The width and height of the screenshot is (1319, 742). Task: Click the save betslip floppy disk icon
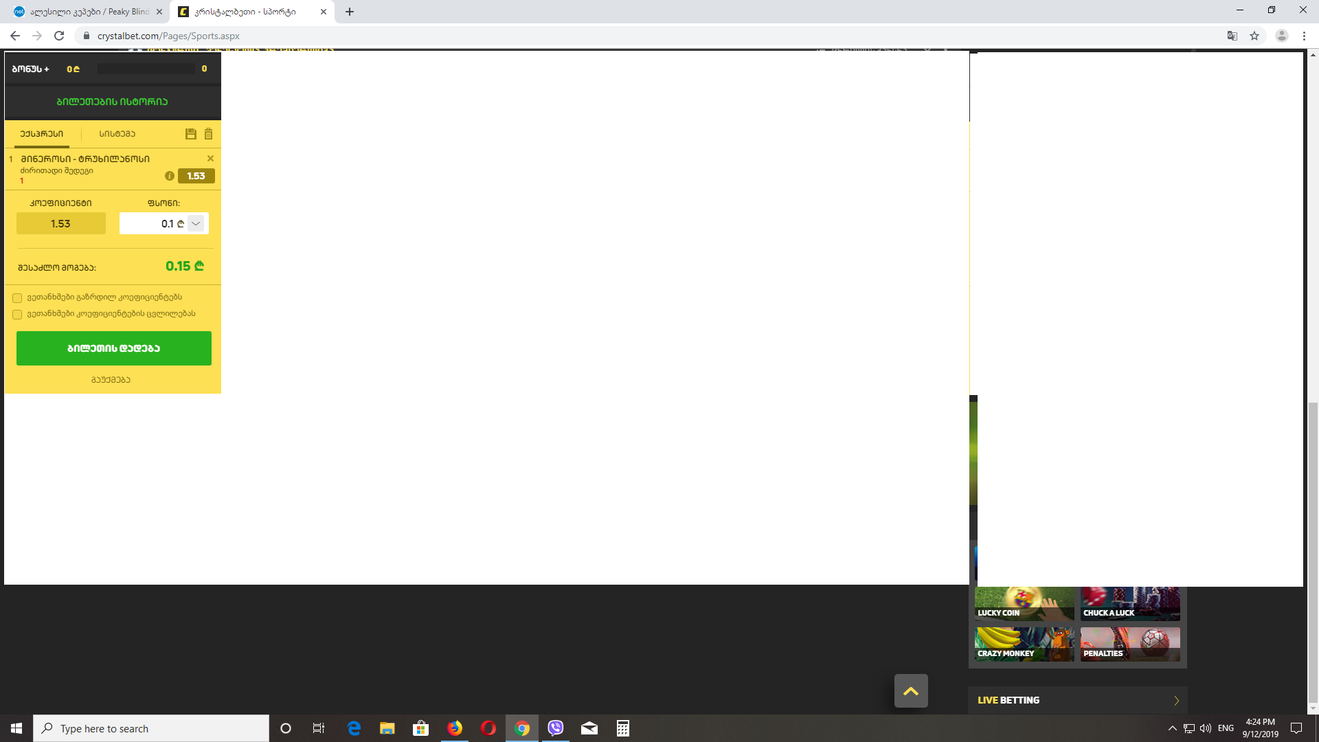click(190, 134)
